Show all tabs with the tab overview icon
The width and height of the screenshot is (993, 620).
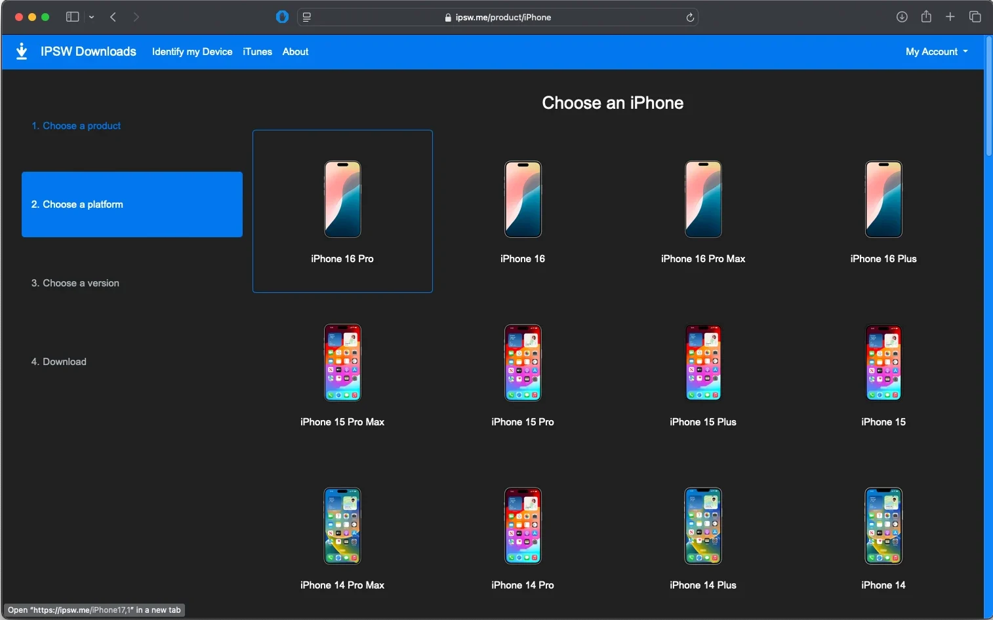point(975,17)
